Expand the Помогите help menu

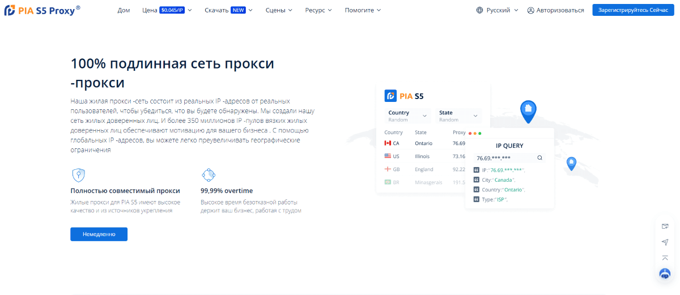[x=363, y=10]
